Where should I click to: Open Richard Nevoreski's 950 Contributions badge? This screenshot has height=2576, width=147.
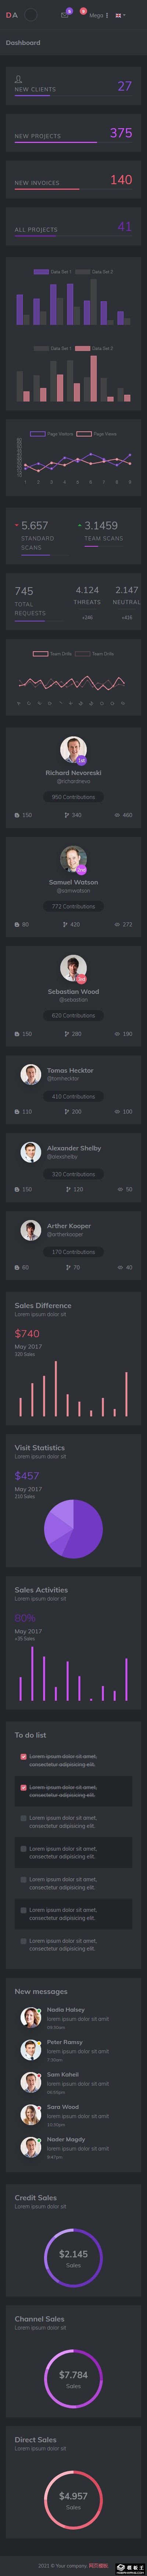(x=73, y=797)
